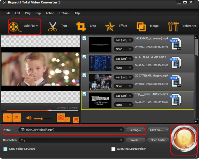Uncheck the 161910436_Y...orever).mp4 file checkbox
This screenshot has width=199, height=159.
[x=84, y=38]
